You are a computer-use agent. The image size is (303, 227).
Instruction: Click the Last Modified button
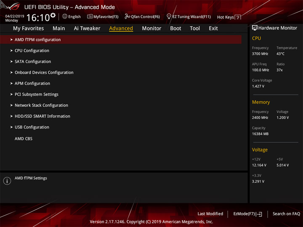(210, 214)
